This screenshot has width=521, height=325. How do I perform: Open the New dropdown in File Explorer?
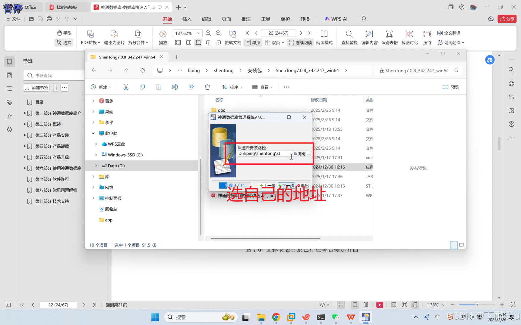pos(101,87)
